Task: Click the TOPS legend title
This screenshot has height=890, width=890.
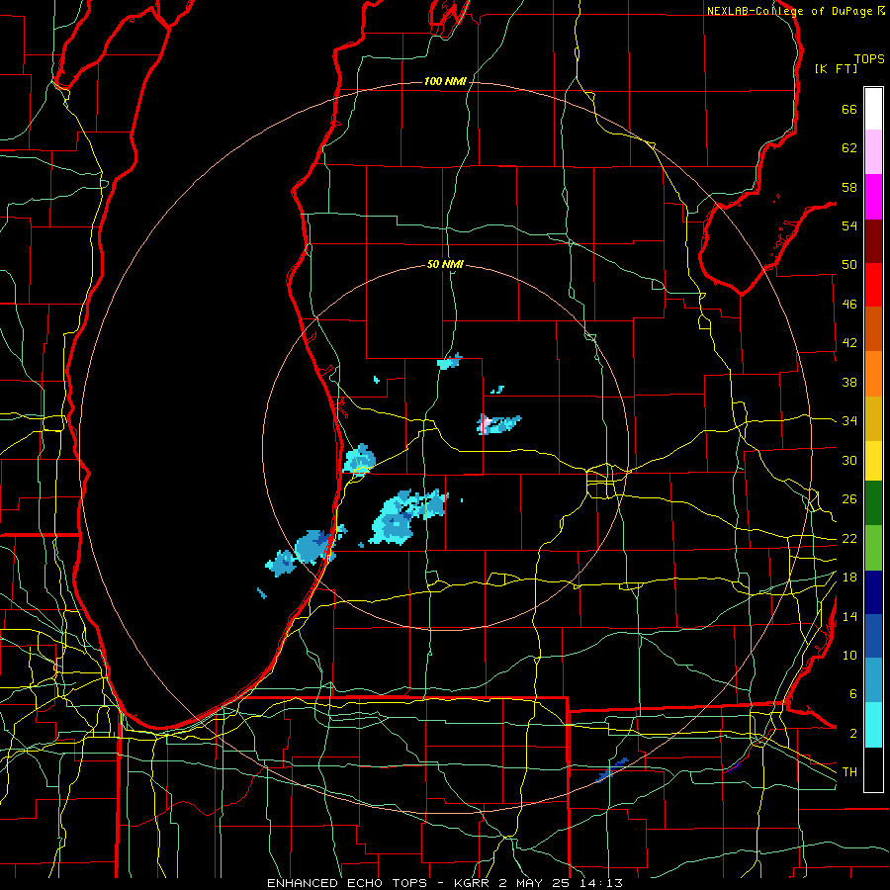Action: 869,59
